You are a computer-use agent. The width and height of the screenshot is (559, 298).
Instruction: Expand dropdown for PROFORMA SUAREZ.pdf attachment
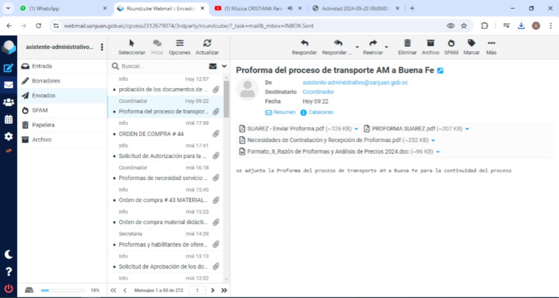tap(467, 129)
